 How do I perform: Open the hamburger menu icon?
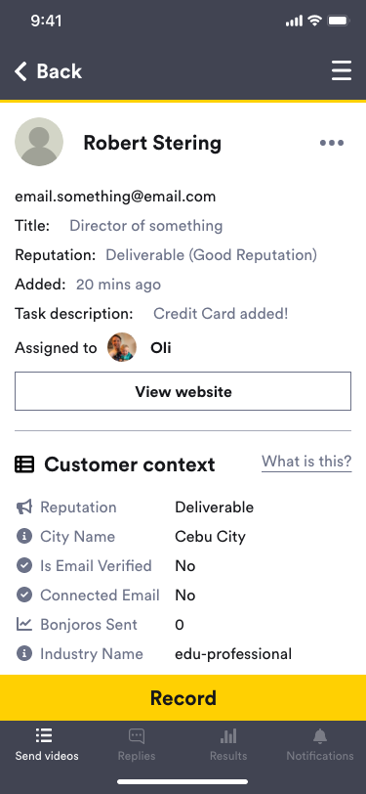[x=342, y=70]
